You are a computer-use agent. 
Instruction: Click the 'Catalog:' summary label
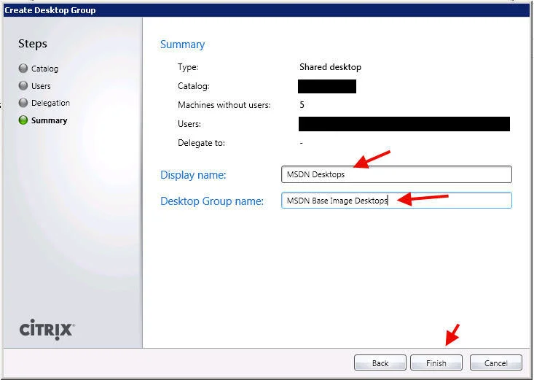[194, 86]
